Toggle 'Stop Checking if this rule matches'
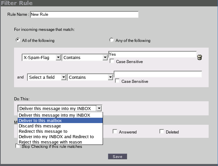 tap(17, 146)
